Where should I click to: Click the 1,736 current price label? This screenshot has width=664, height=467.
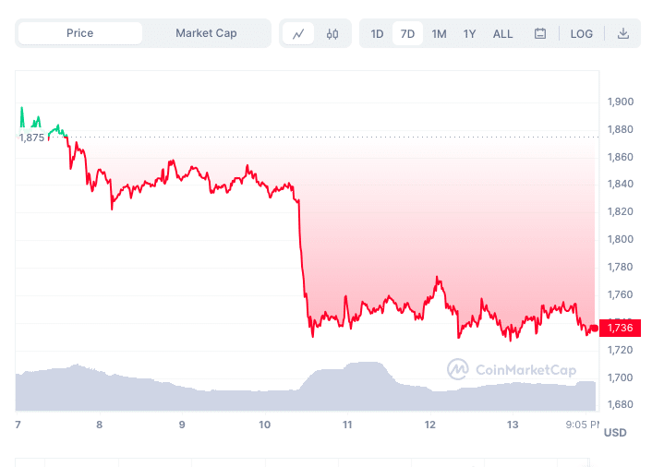(x=620, y=328)
